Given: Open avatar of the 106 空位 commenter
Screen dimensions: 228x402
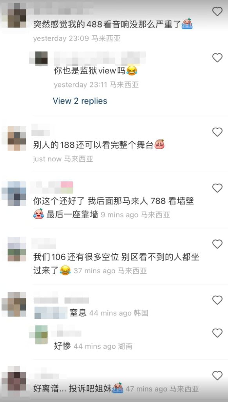Looking at the screenshot, I should [x=14, y=249].
